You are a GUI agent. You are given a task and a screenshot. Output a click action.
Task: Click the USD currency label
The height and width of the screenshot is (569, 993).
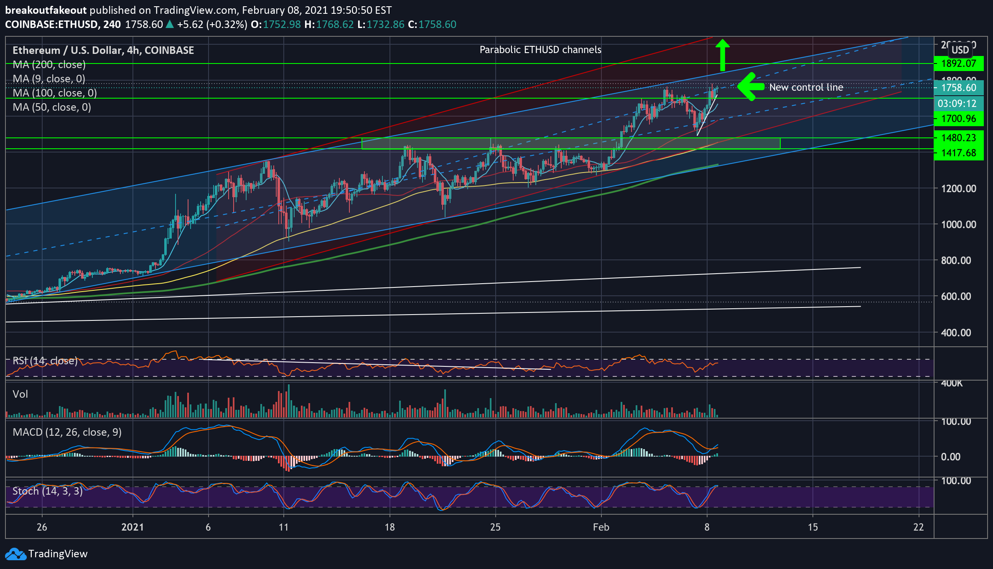pos(960,50)
